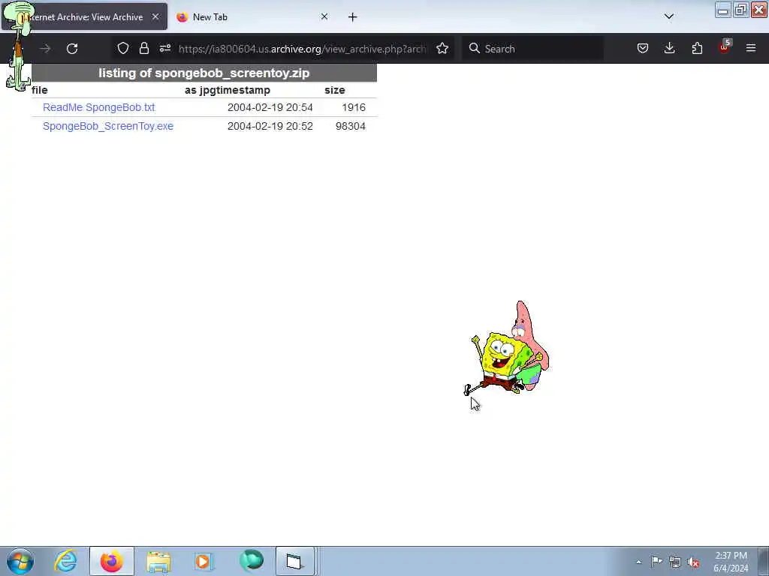Open Windows Media Player taskbar icon
769x576 pixels.
[x=203, y=561]
